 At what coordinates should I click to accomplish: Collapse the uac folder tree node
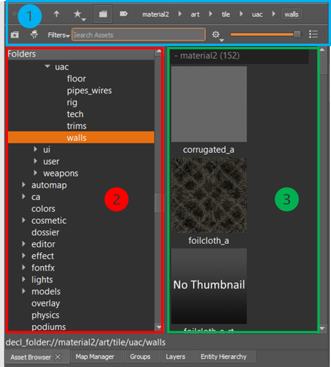point(48,67)
